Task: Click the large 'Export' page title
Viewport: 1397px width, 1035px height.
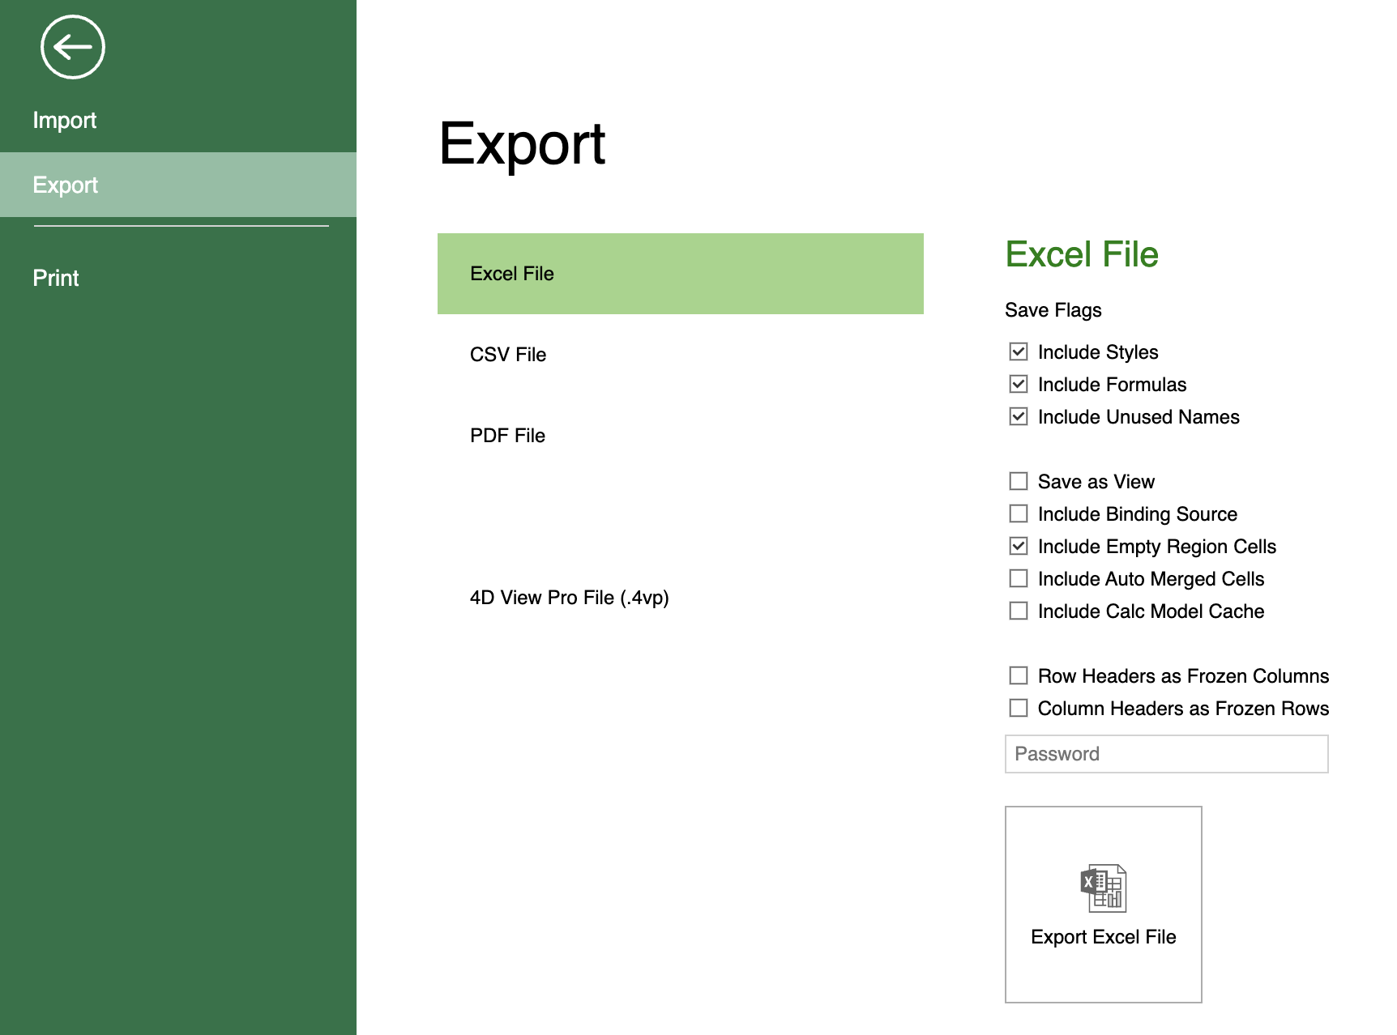Action: click(x=522, y=145)
